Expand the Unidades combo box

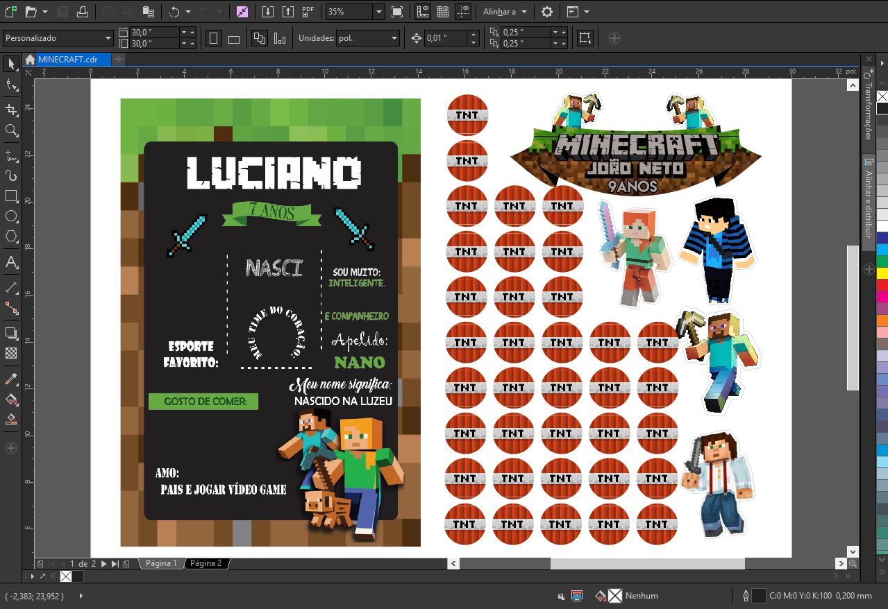[x=393, y=37]
